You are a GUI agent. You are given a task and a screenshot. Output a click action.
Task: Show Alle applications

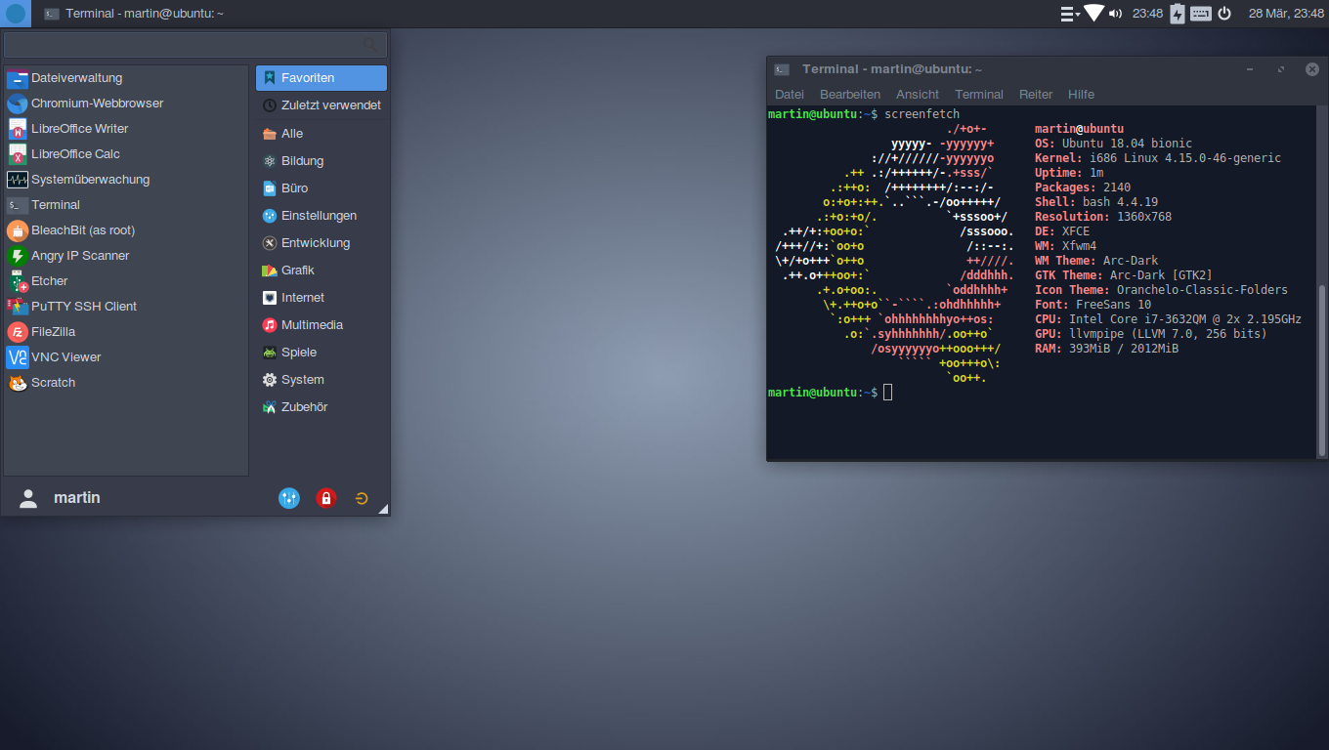(x=322, y=134)
